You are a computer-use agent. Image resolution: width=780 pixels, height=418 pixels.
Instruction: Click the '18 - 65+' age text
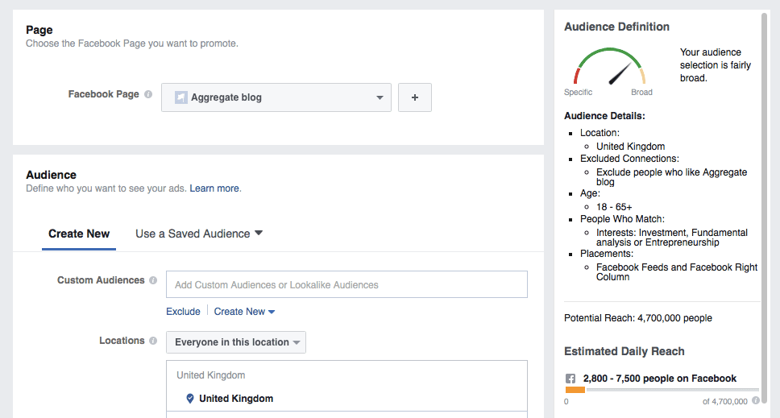(614, 207)
